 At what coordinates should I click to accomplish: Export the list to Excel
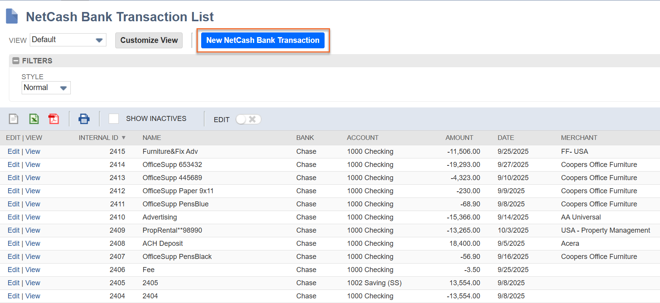[x=34, y=119]
